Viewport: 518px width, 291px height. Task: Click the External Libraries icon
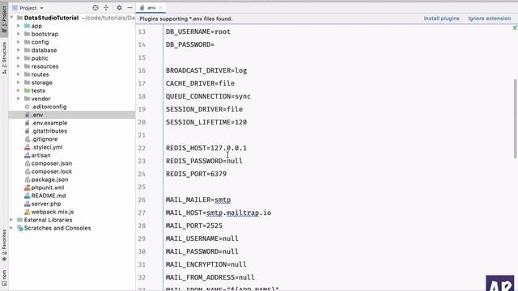click(19, 220)
